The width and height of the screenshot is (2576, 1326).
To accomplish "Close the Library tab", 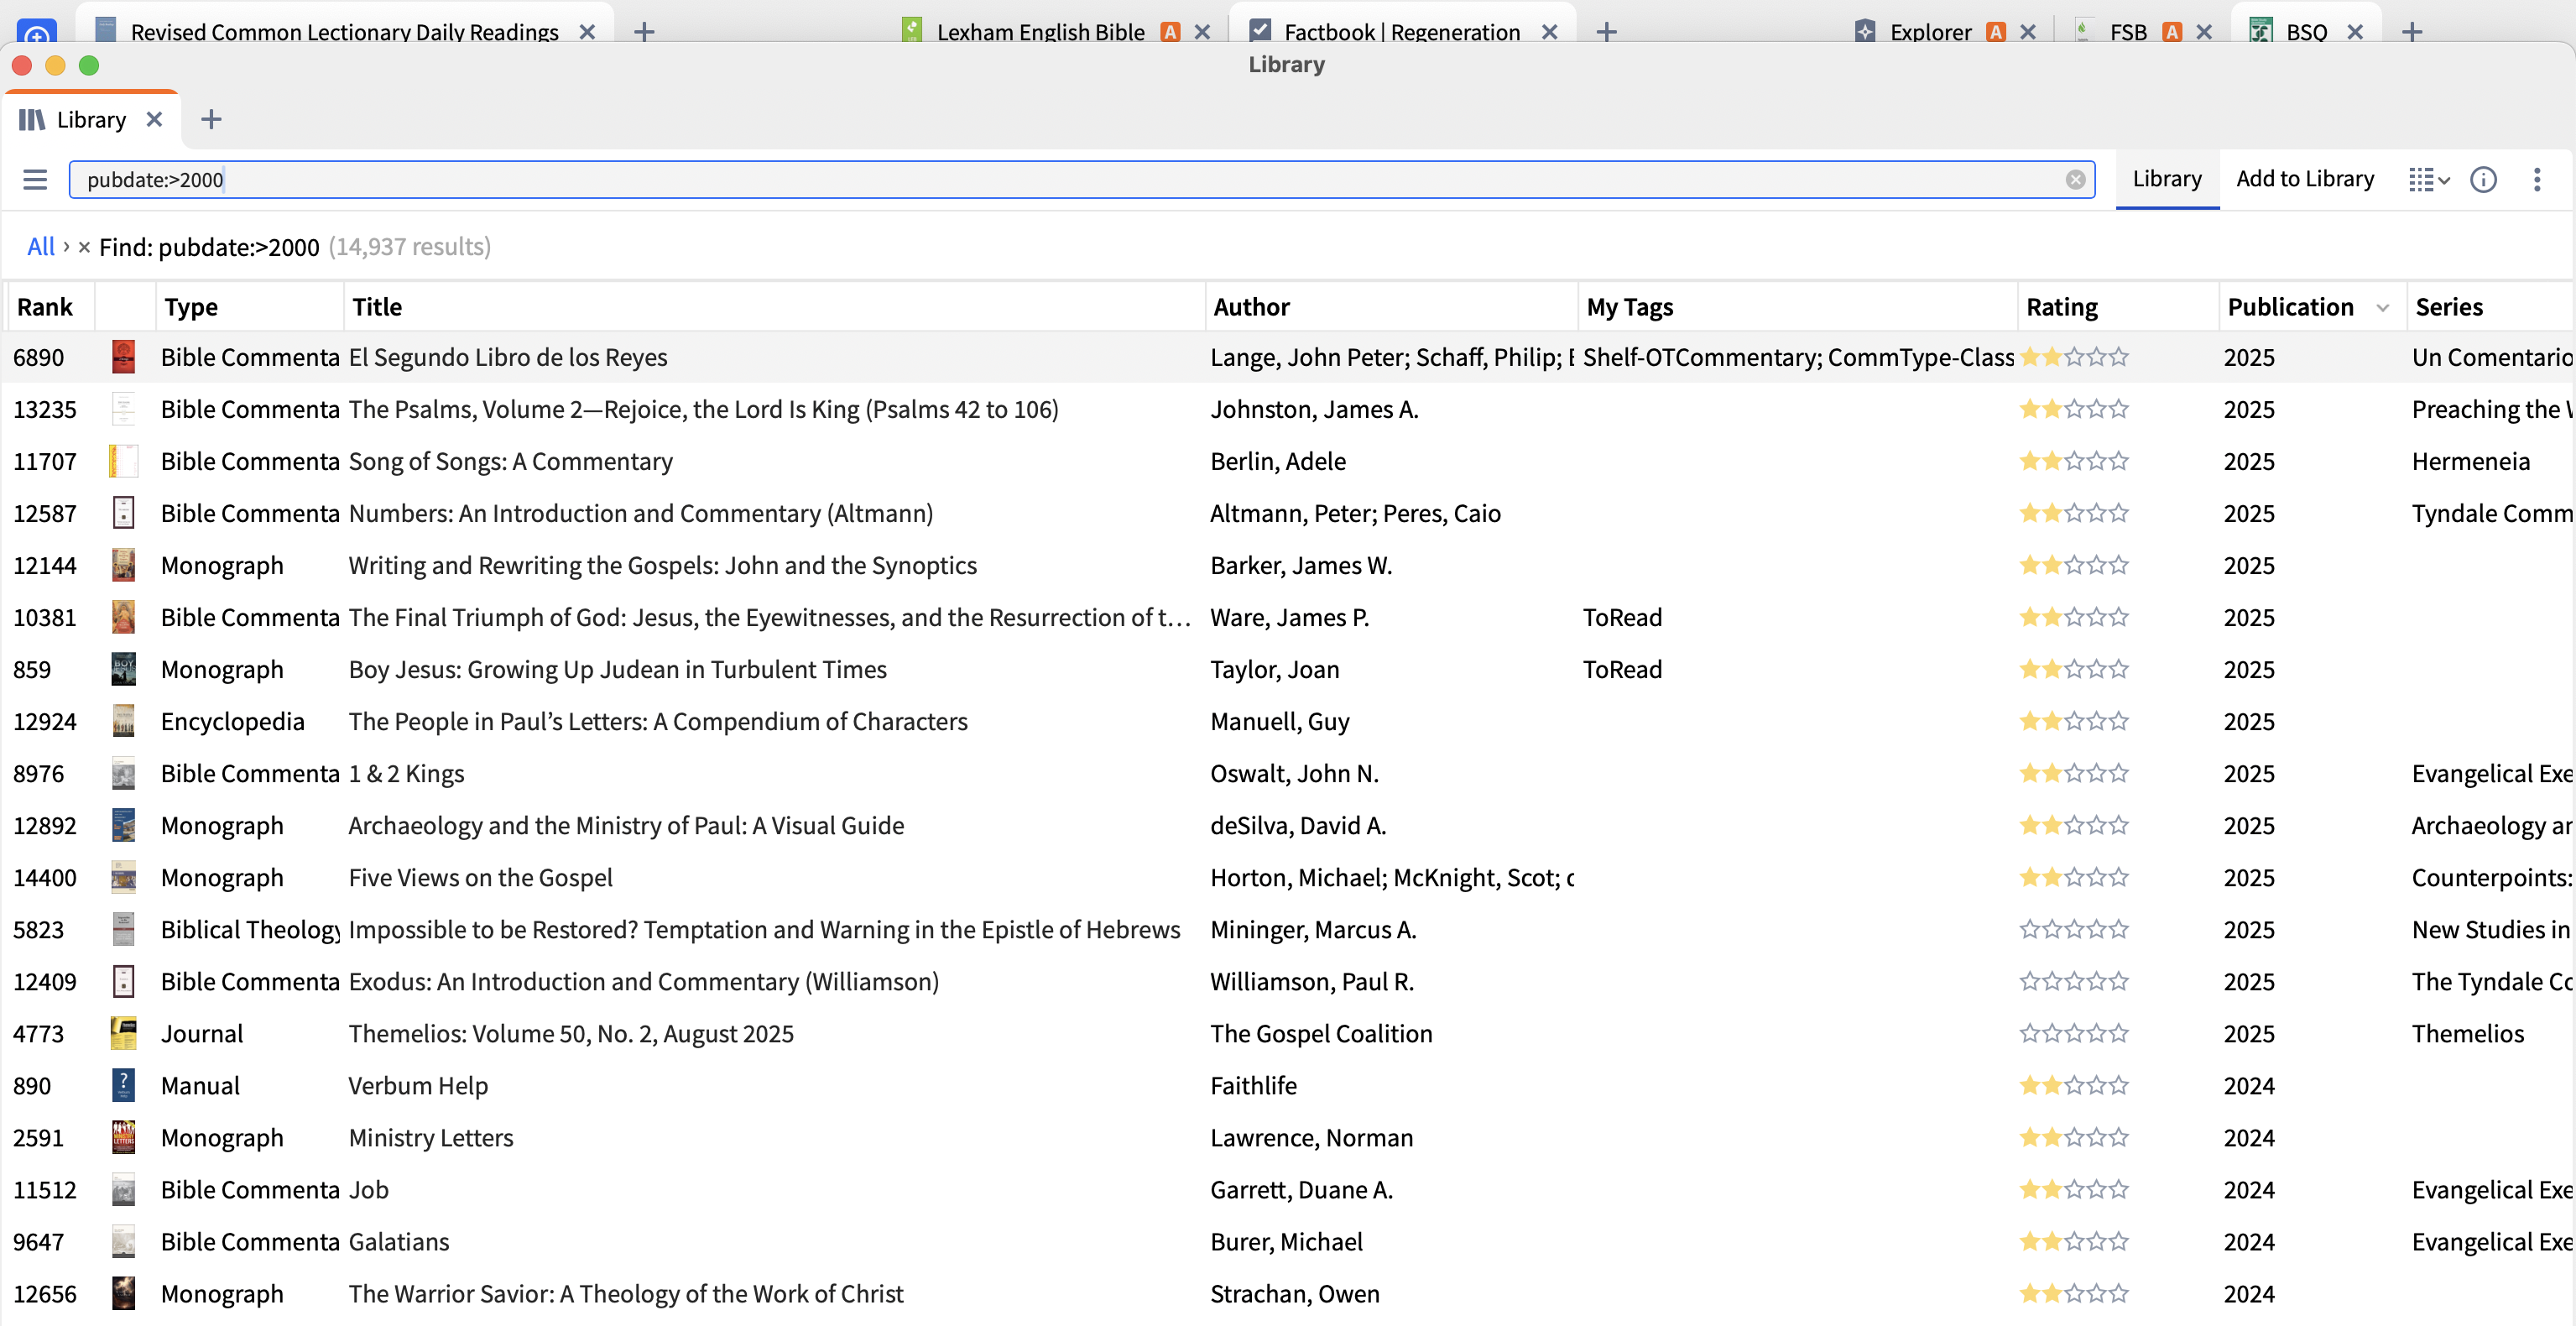I will [x=154, y=120].
